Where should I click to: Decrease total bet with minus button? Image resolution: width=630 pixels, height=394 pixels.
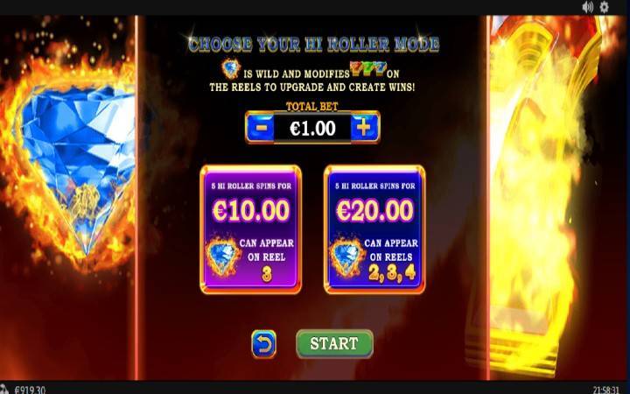click(x=261, y=128)
